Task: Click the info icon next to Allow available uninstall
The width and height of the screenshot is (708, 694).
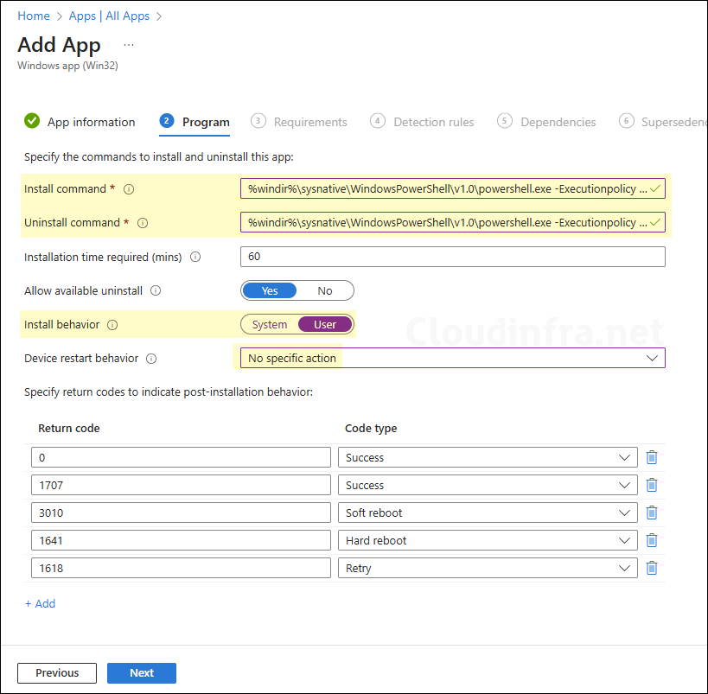Action: [156, 290]
